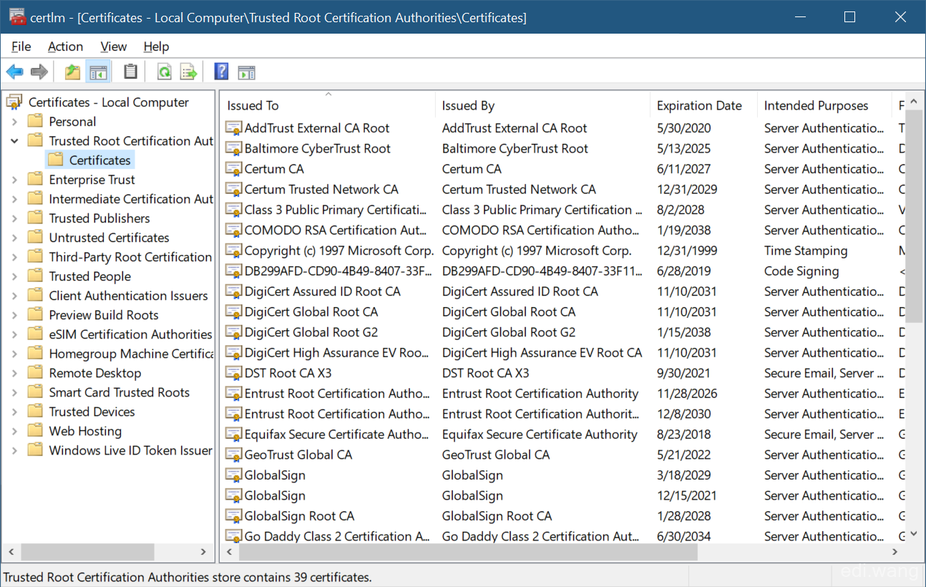Select the Certificates subfolder in tree
The height and width of the screenshot is (587, 926).
coord(99,160)
